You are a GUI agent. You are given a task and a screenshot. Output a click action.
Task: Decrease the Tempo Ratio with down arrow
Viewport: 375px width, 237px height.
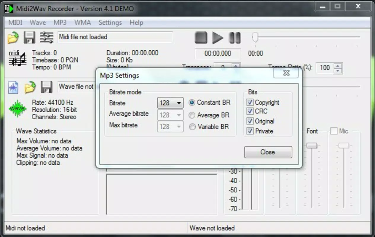click(x=338, y=71)
